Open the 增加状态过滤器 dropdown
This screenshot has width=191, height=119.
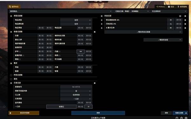(144, 32)
